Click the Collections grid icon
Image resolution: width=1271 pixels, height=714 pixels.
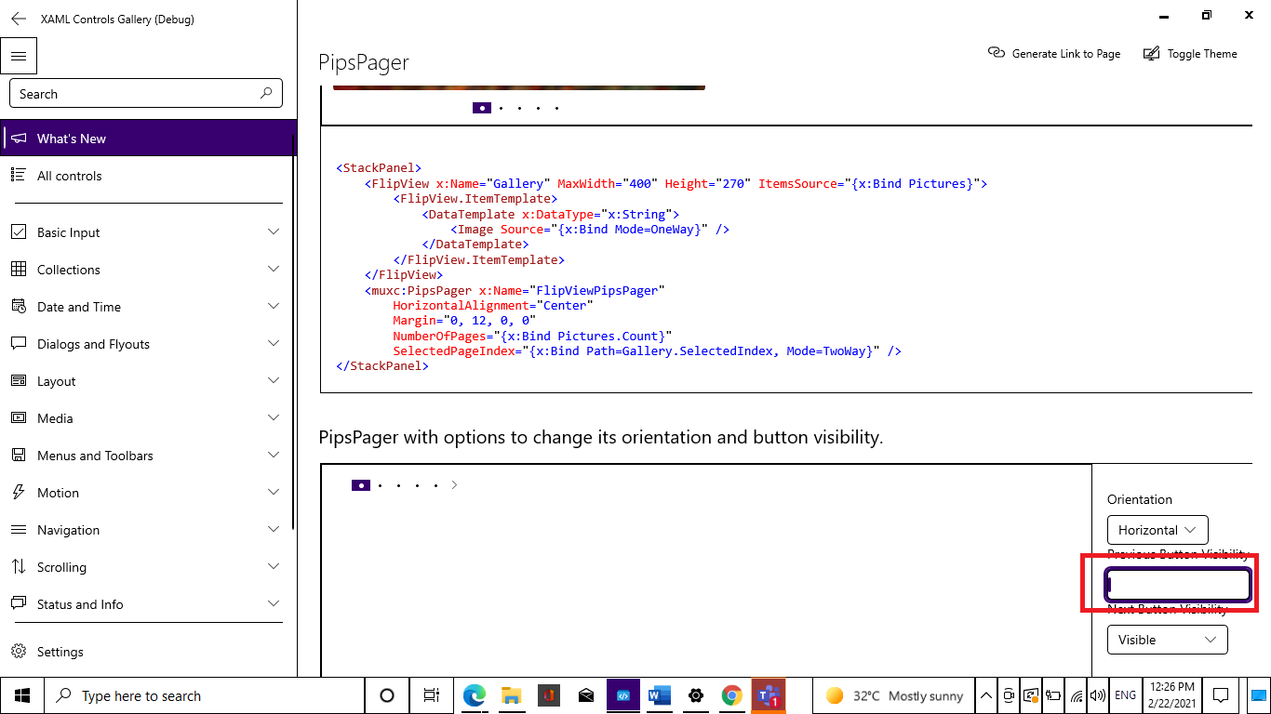pos(19,269)
